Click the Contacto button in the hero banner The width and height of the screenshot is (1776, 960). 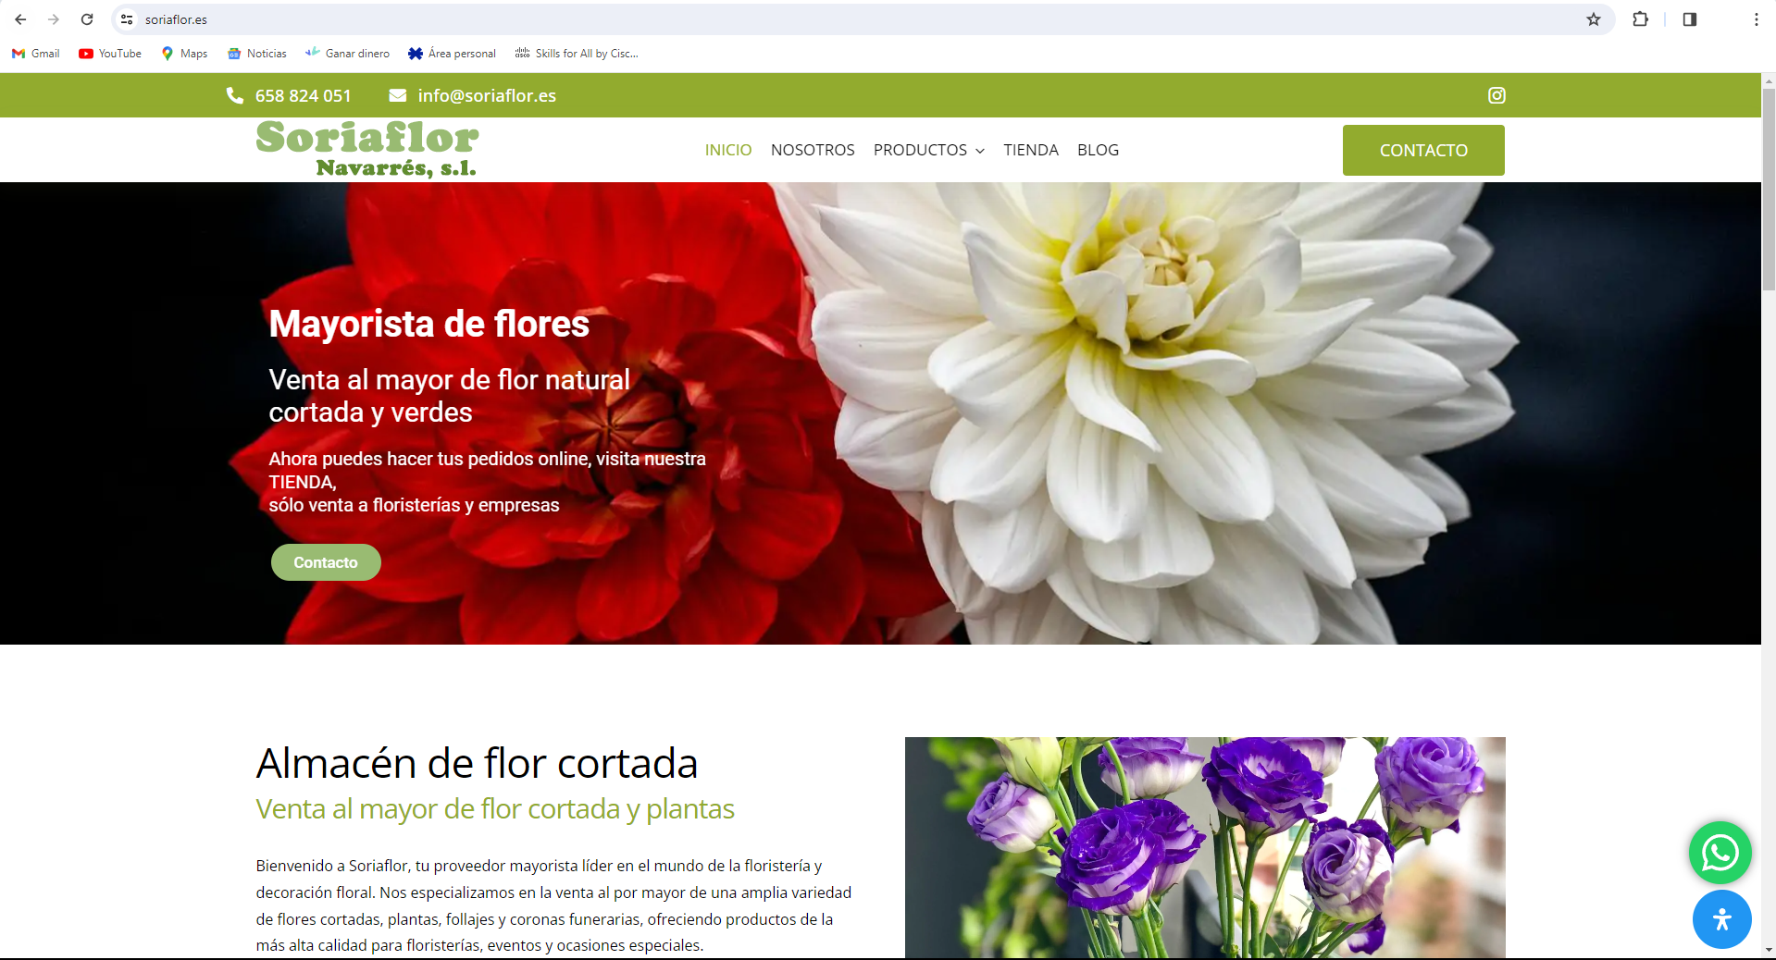326,562
